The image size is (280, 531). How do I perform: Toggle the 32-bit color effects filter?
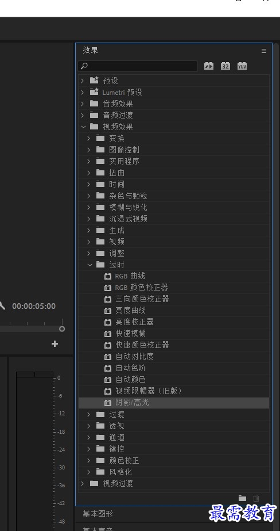tap(225, 66)
